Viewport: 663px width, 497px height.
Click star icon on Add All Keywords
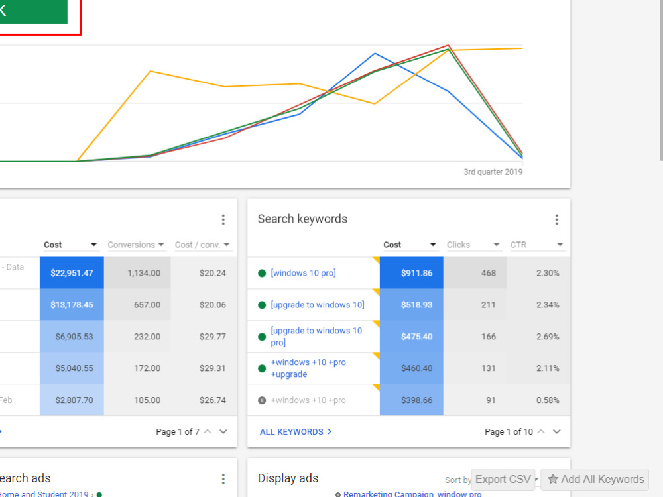[553, 479]
